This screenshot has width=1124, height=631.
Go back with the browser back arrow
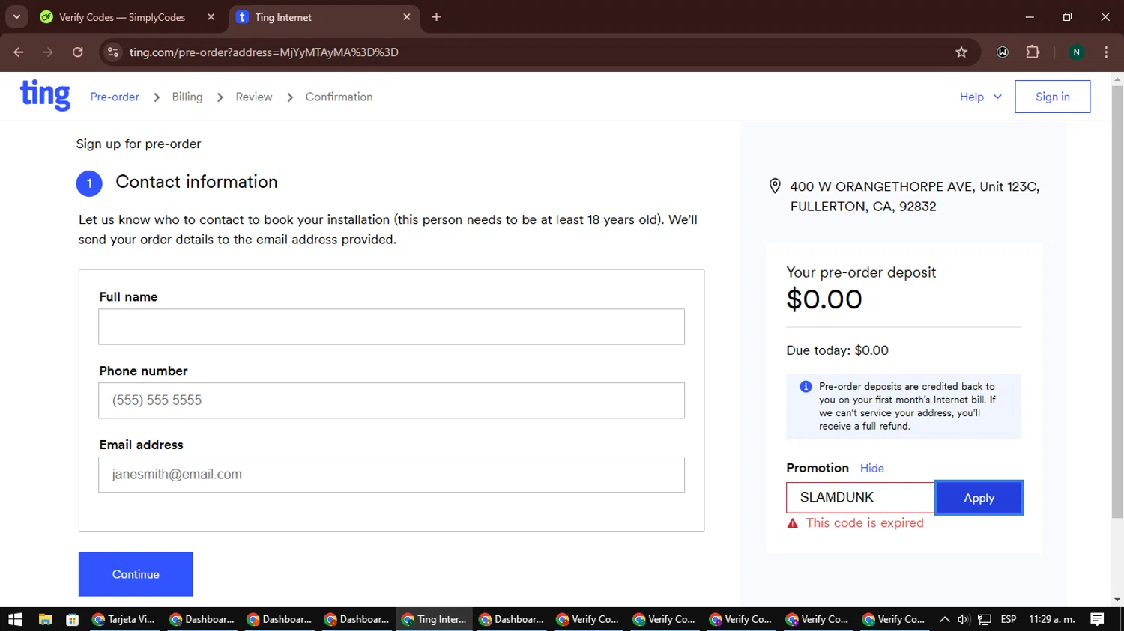point(19,52)
